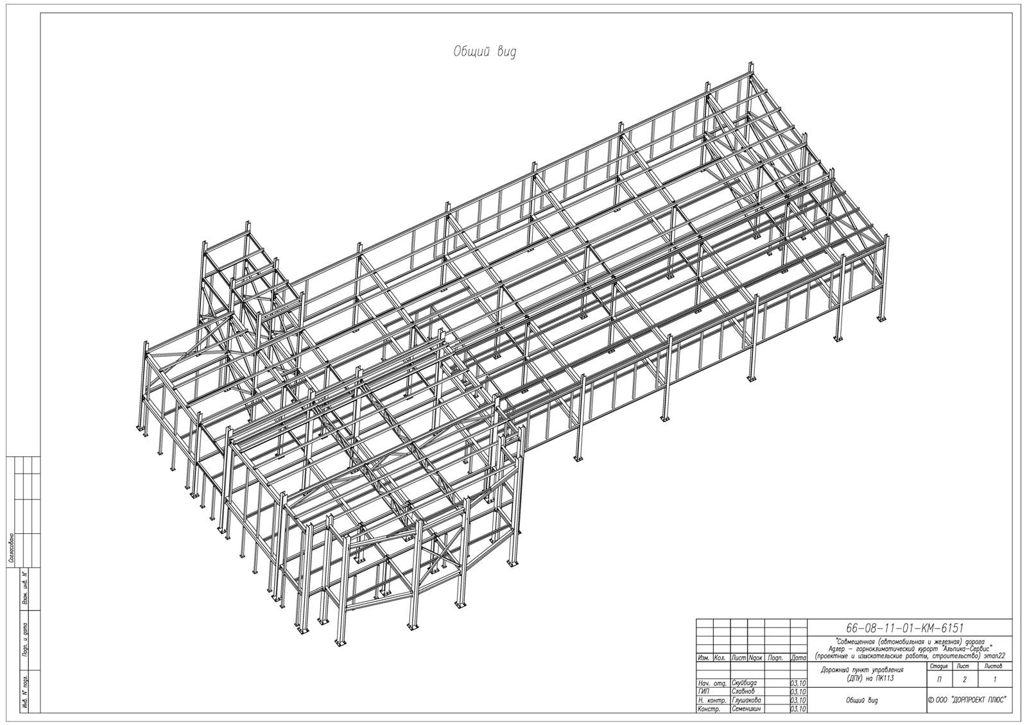Click the text "Дорожный пункт управления"

coord(861,670)
